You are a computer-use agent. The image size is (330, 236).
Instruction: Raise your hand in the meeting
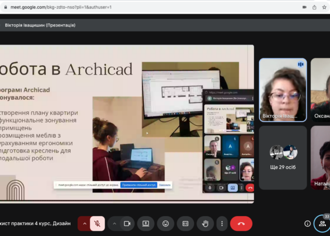coord(205,224)
